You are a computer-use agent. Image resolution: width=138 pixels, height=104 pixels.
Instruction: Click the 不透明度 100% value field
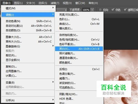tap(86, 10)
